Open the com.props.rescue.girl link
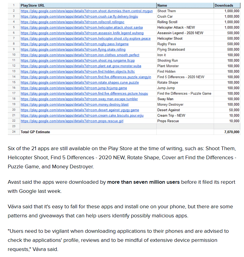Viewport: 244px width, 257px height. (x=72, y=121)
